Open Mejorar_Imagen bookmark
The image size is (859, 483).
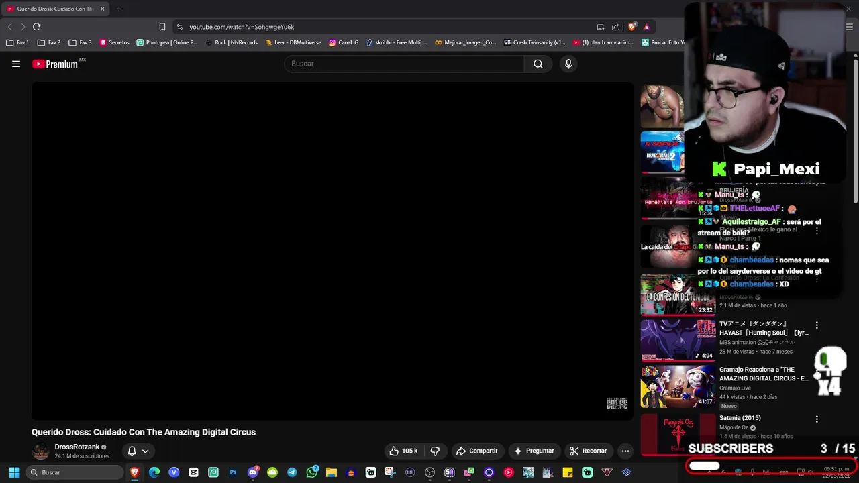465,42
